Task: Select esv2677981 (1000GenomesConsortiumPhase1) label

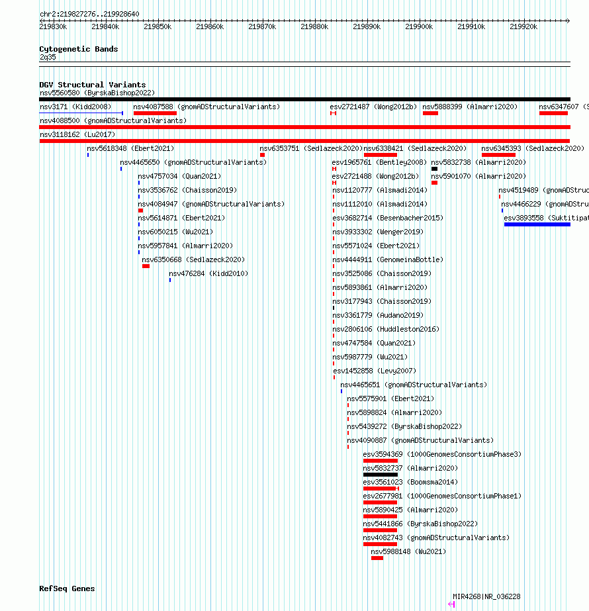Action: coord(442,496)
